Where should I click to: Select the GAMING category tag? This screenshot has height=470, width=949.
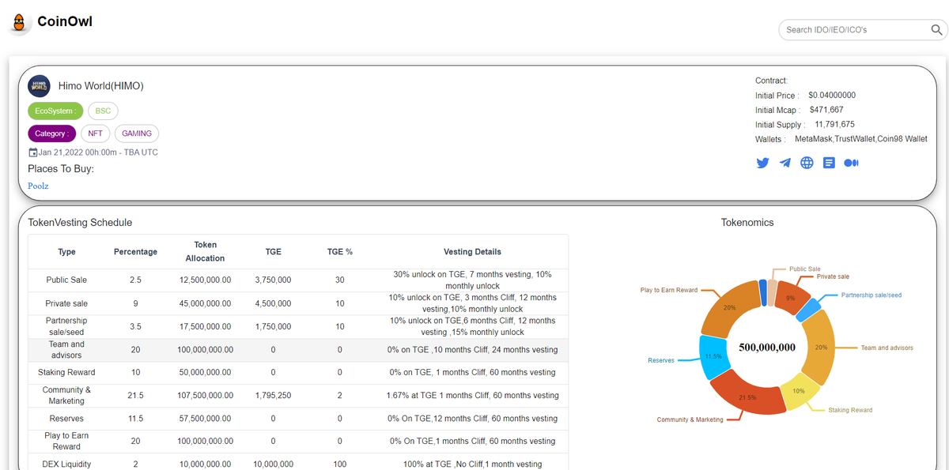coord(137,133)
